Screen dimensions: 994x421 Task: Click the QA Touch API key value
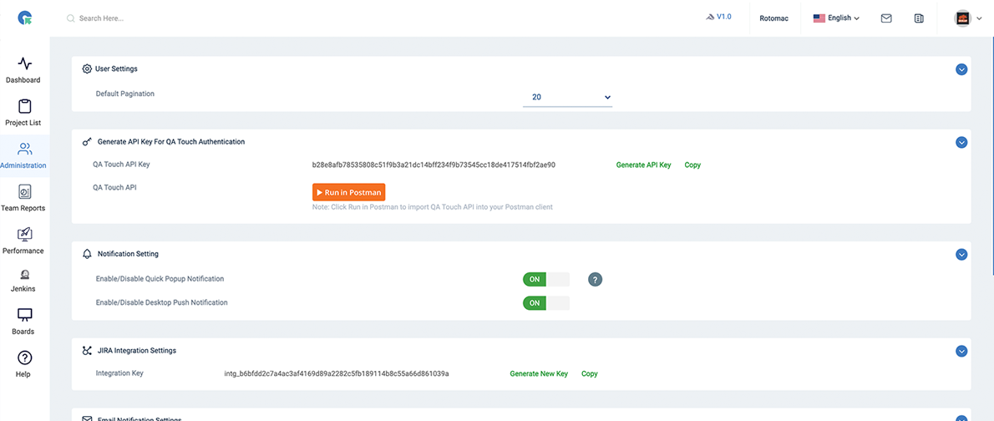[x=434, y=165]
